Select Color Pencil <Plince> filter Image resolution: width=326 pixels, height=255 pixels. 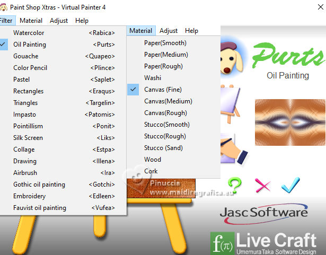coord(63,68)
